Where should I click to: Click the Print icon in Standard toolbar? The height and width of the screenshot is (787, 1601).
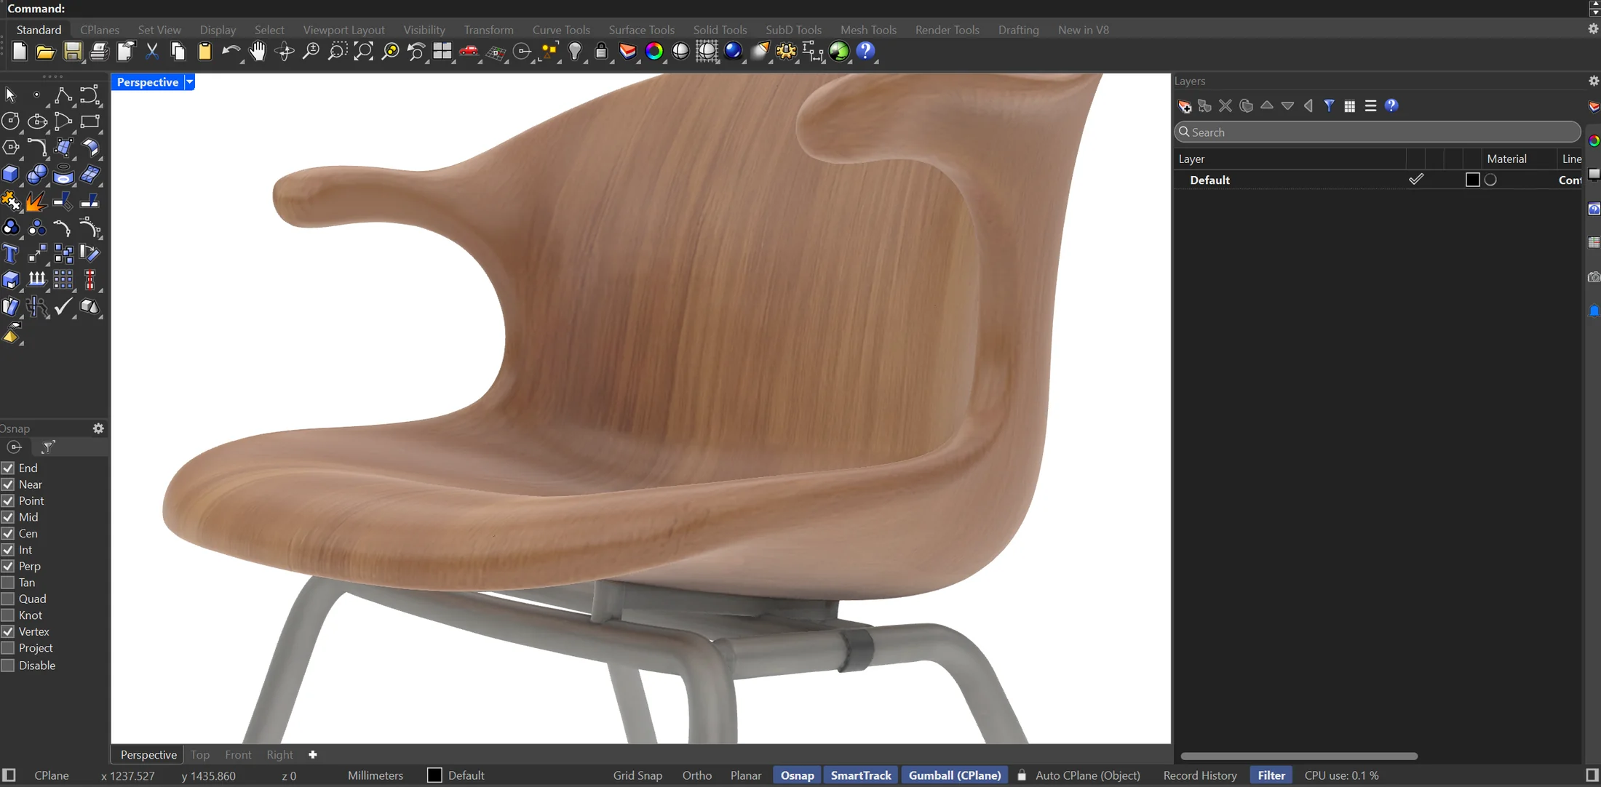(99, 52)
